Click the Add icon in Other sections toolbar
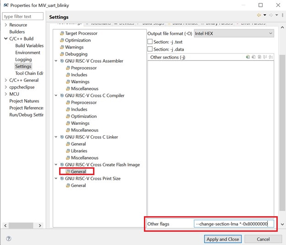 (x=248, y=57)
